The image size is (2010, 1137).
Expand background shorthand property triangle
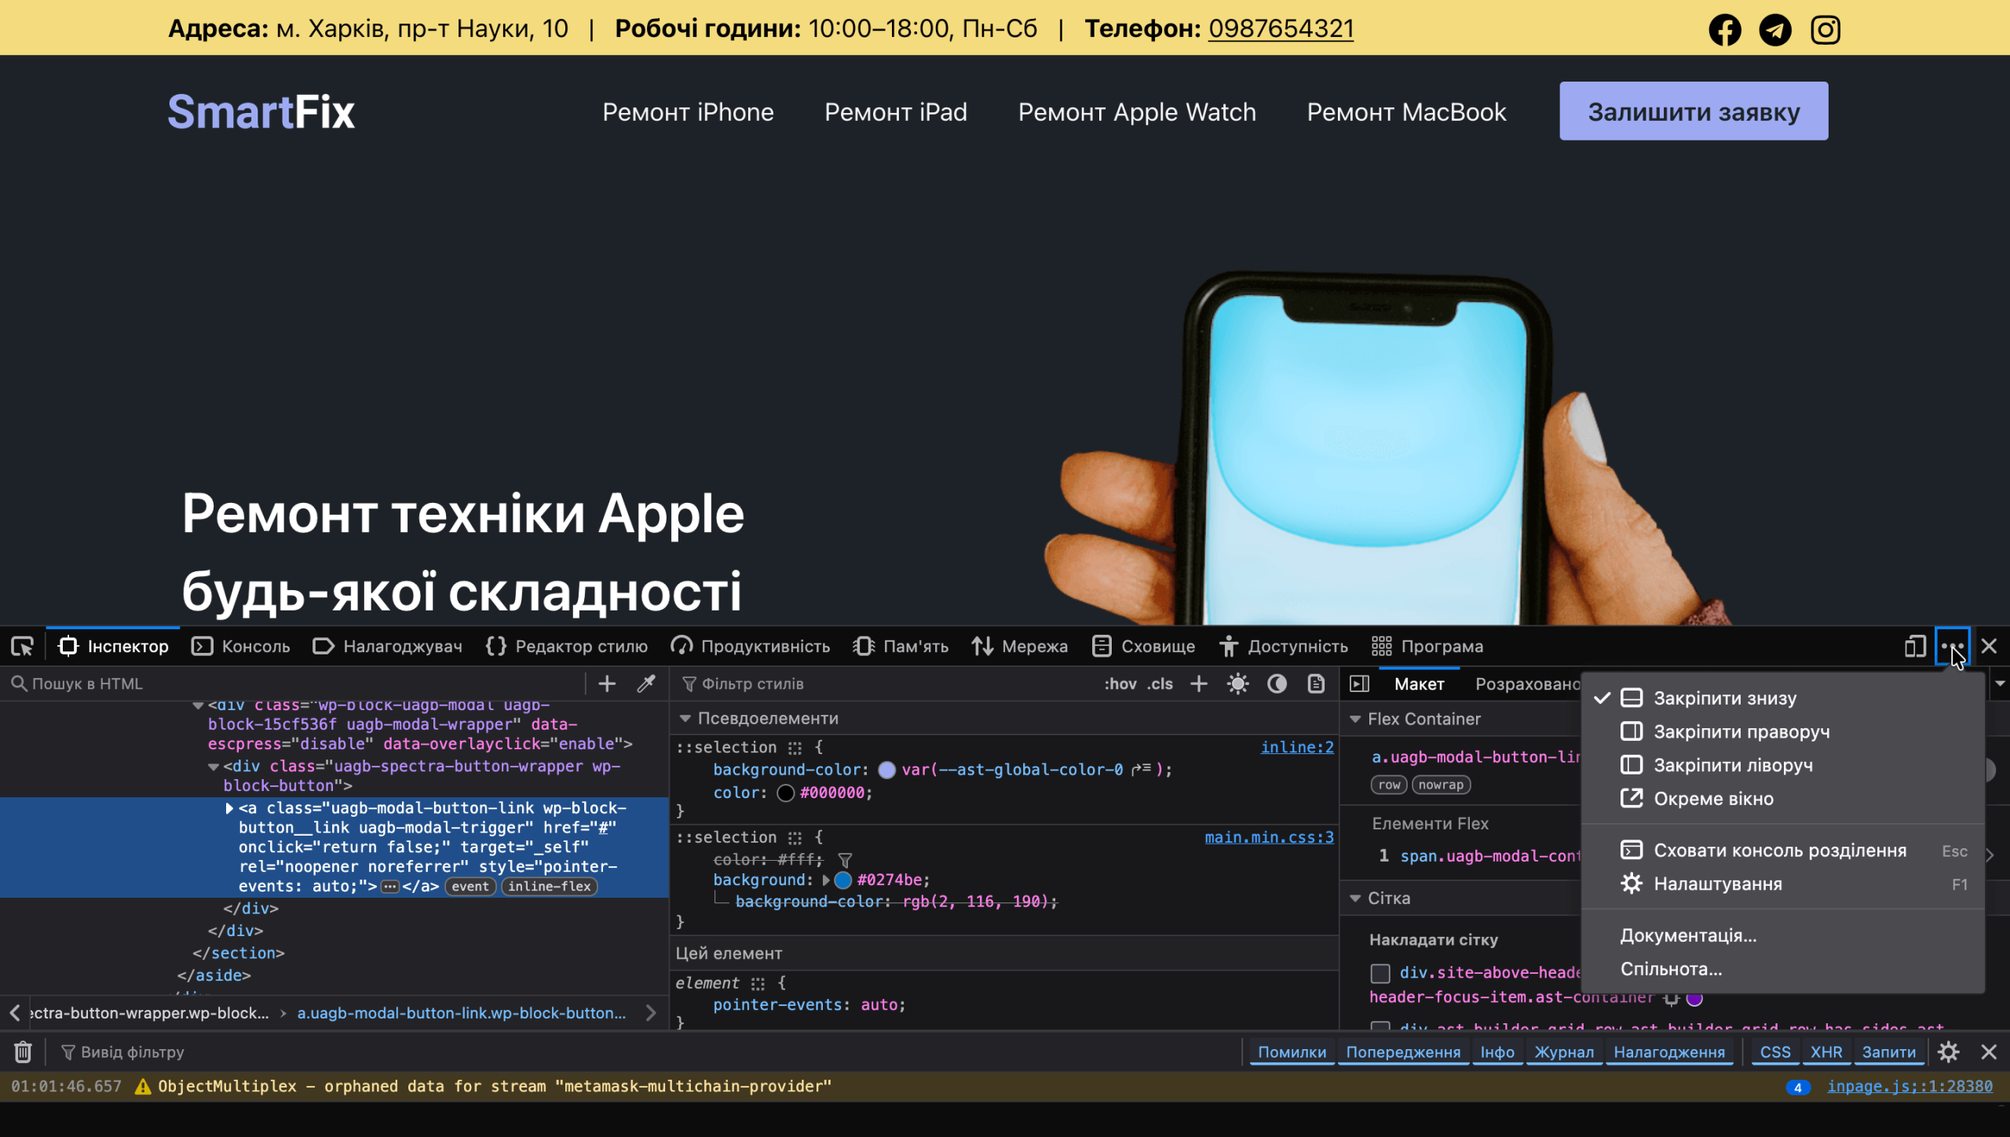click(x=825, y=880)
